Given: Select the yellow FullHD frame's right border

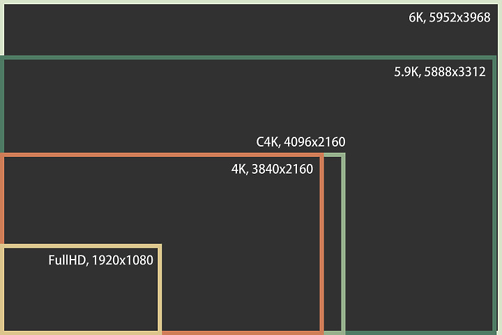Looking at the screenshot, I should pyautogui.click(x=160, y=288).
